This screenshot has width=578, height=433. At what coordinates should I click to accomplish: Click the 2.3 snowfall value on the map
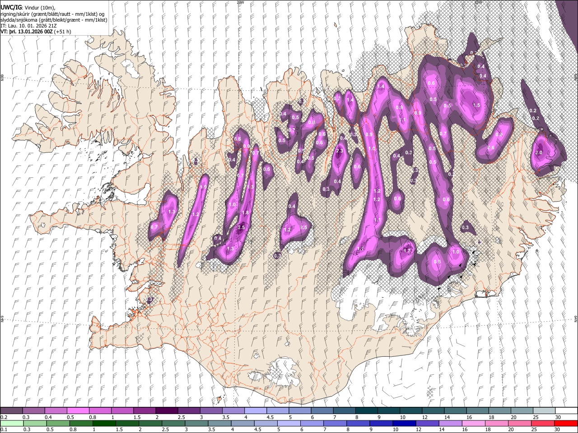(x=340, y=151)
